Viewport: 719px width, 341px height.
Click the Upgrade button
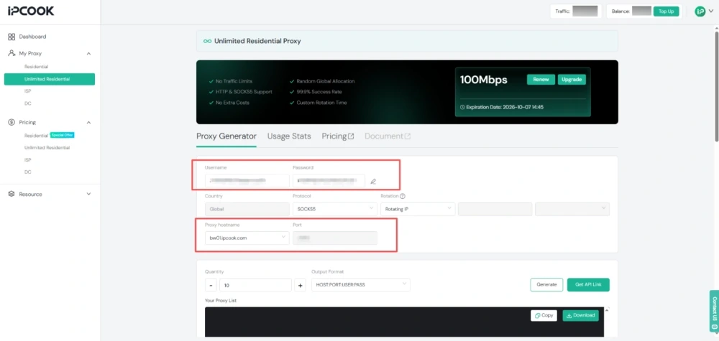(572, 80)
